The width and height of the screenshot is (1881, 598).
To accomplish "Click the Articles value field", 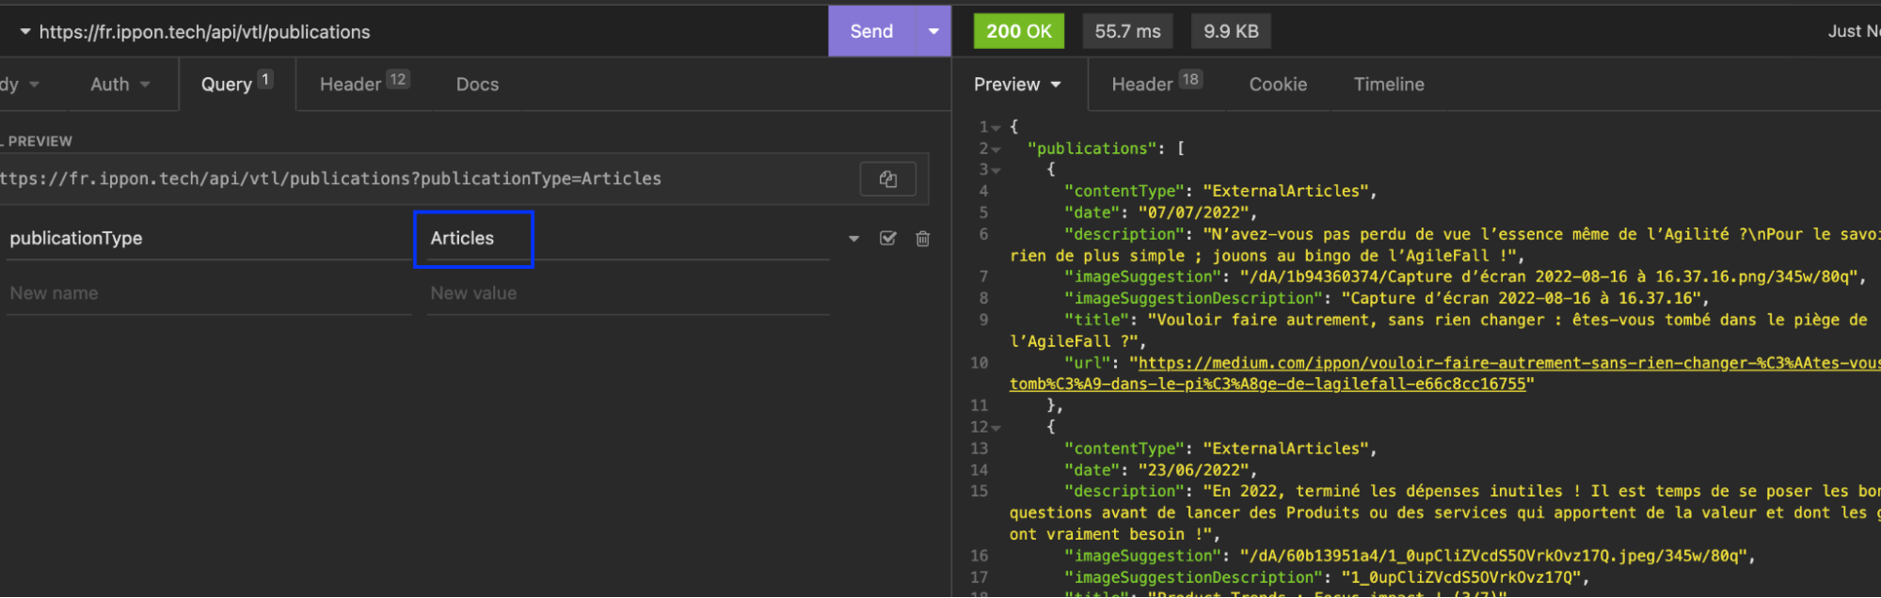I will [473, 239].
